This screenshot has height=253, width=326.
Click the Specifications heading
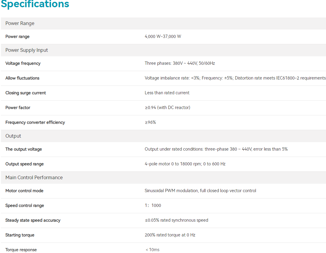click(35, 4)
